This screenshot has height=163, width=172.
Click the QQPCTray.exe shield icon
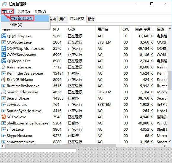click(4, 36)
